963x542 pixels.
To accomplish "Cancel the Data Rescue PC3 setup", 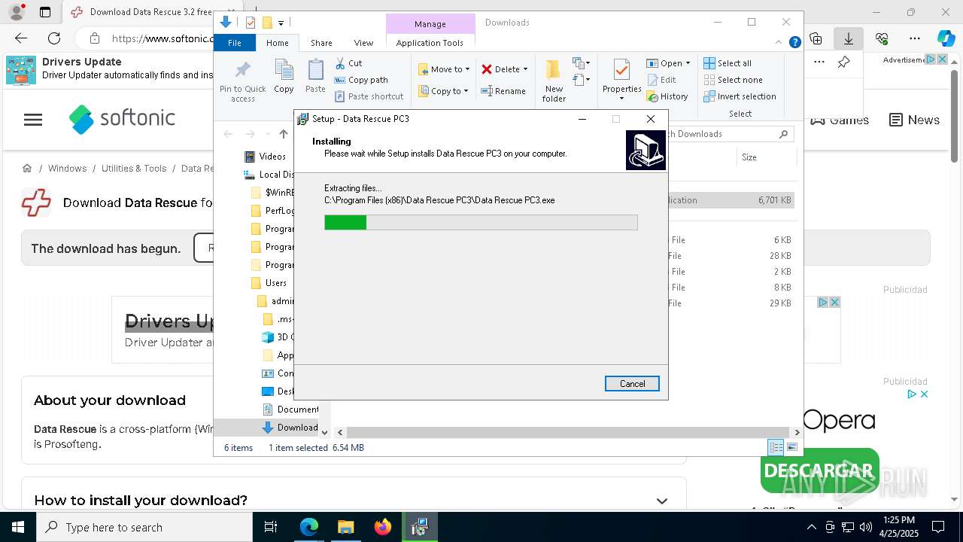I will 632,384.
